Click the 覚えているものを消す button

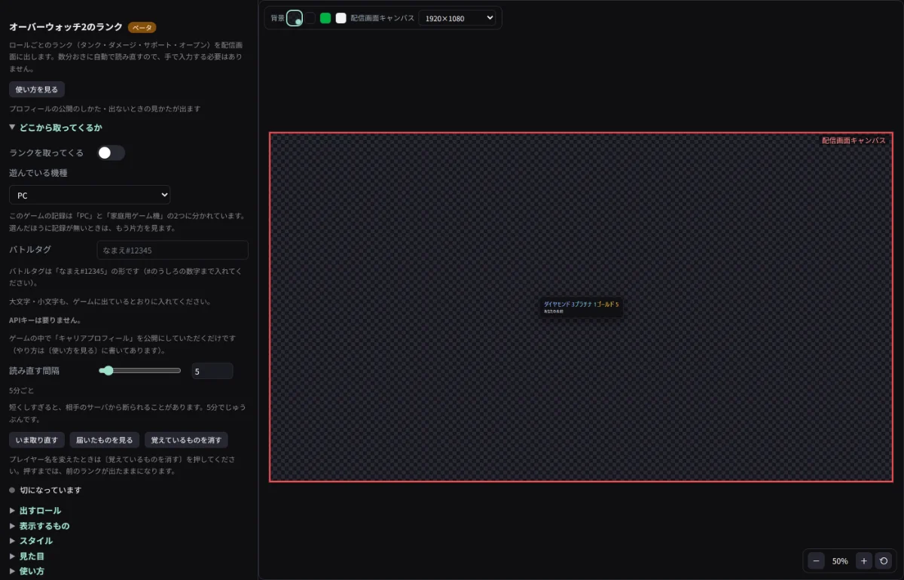click(186, 440)
